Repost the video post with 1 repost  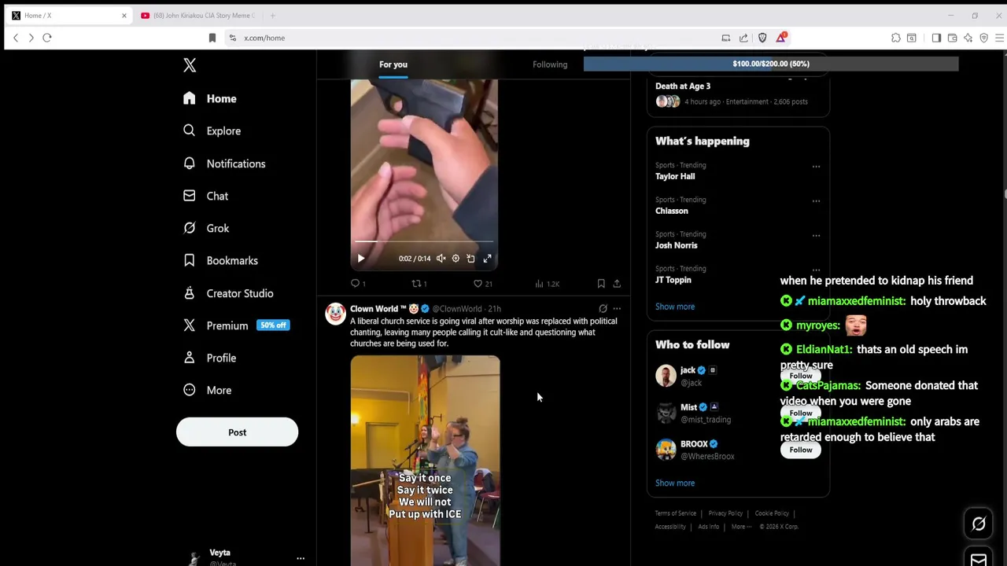coord(419,284)
